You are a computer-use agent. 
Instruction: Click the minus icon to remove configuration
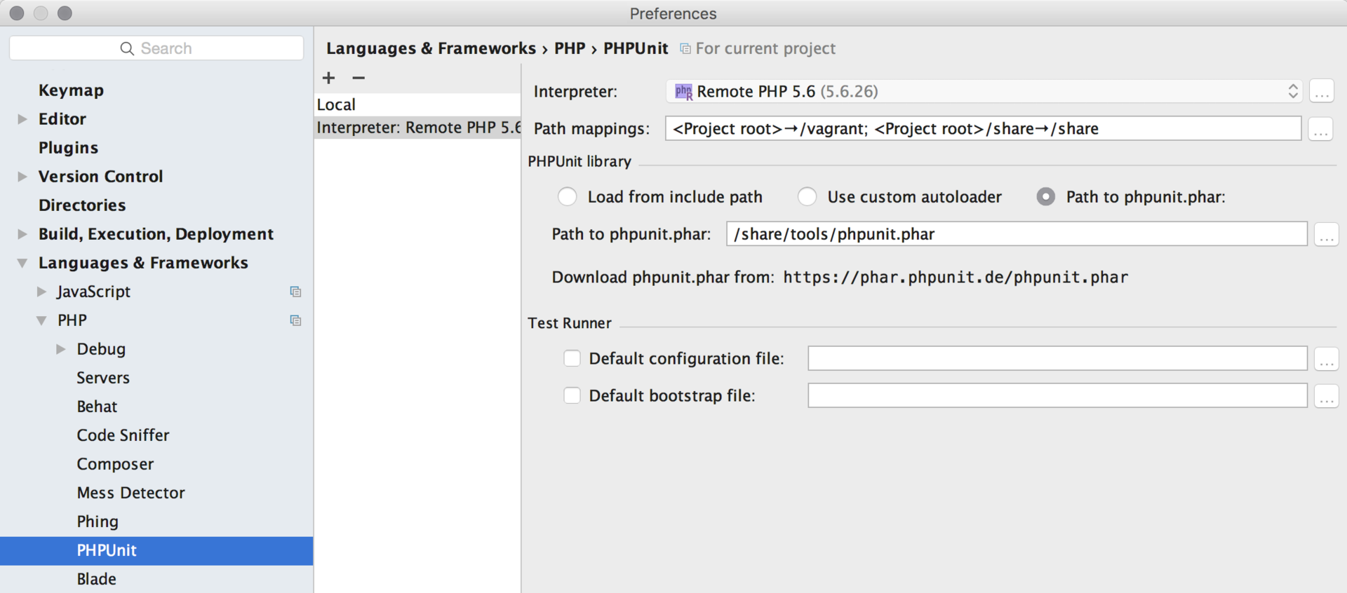358,78
